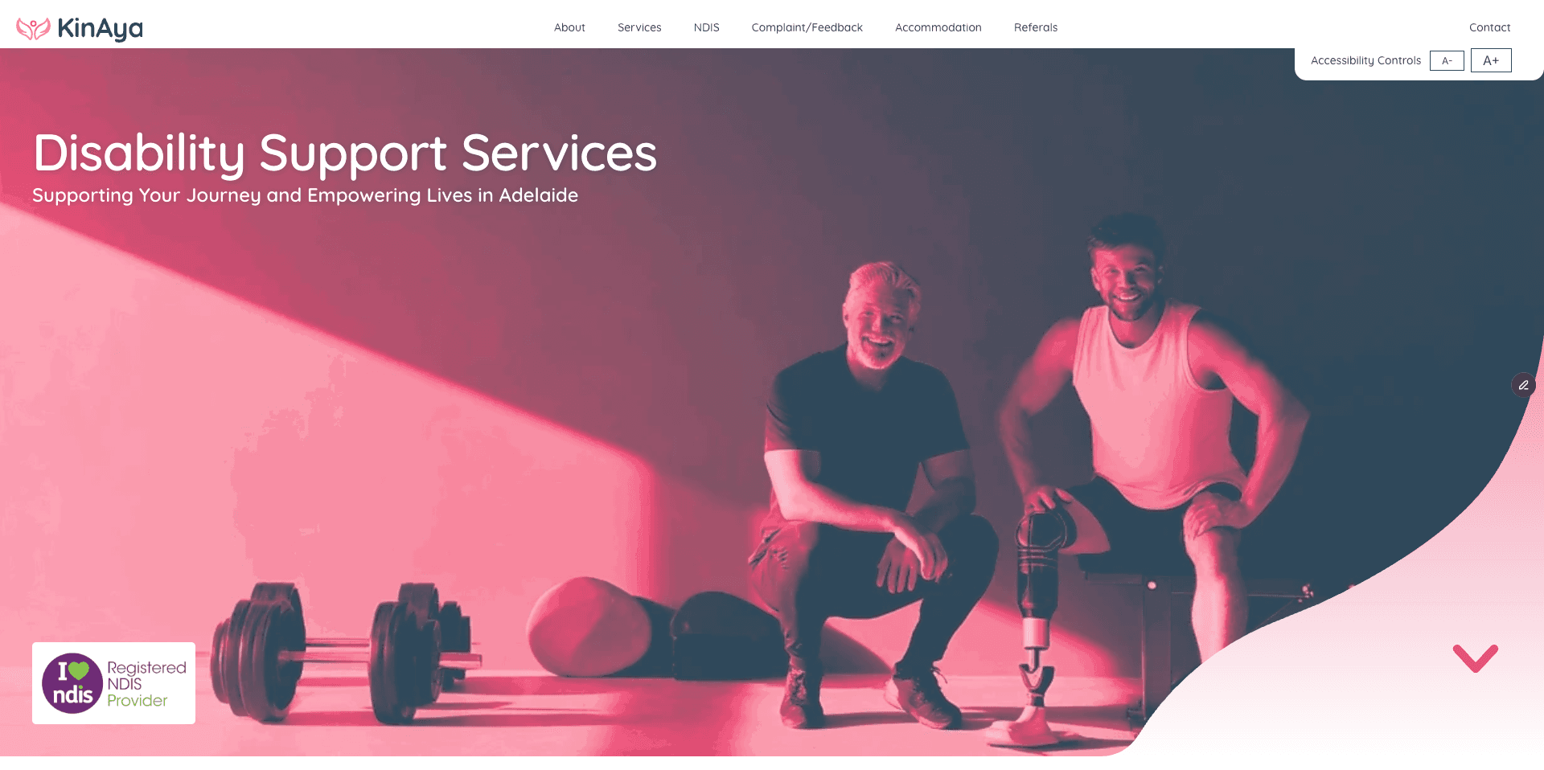Click the KinAya wordmark text

point(100,29)
